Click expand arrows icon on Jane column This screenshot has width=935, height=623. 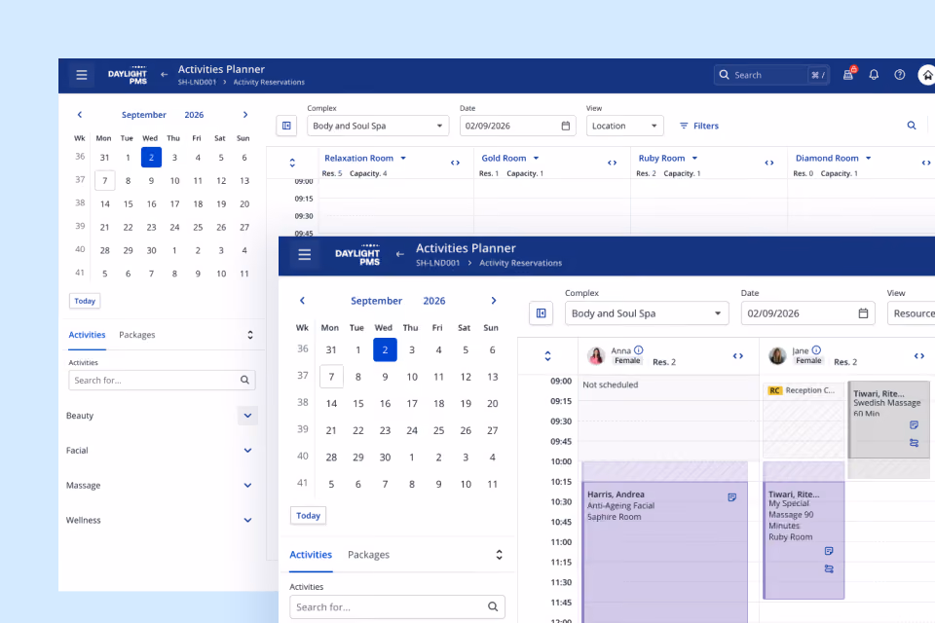pos(919,356)
